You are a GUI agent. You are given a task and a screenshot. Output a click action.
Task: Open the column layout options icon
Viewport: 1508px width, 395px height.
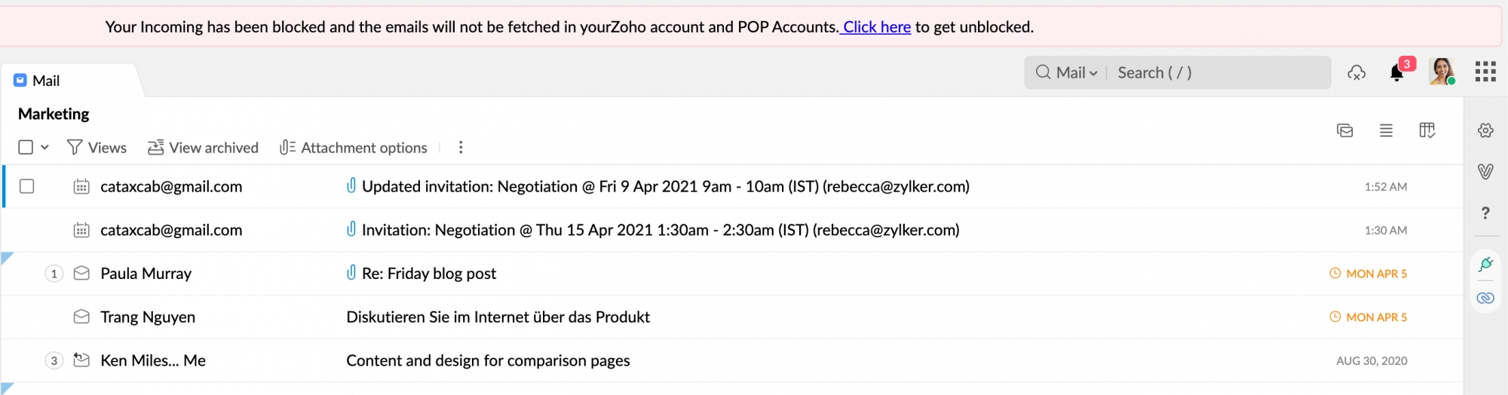[x=1427, y=130]
